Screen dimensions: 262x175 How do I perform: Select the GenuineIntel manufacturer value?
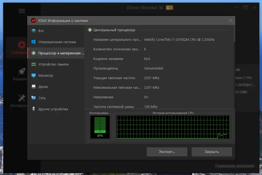153,68
